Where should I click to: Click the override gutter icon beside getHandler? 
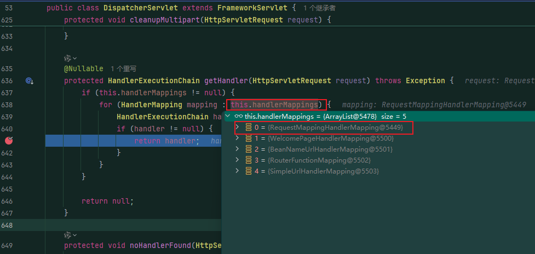tap(30, 81)
